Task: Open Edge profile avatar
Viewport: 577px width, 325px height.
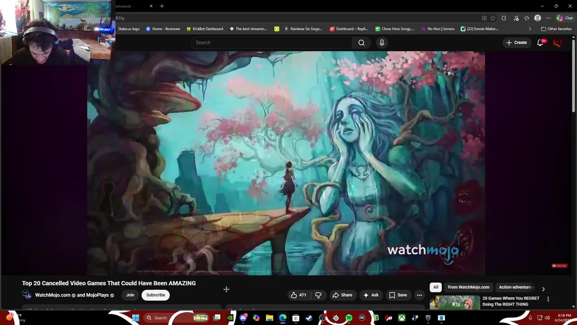Action: 537,18
